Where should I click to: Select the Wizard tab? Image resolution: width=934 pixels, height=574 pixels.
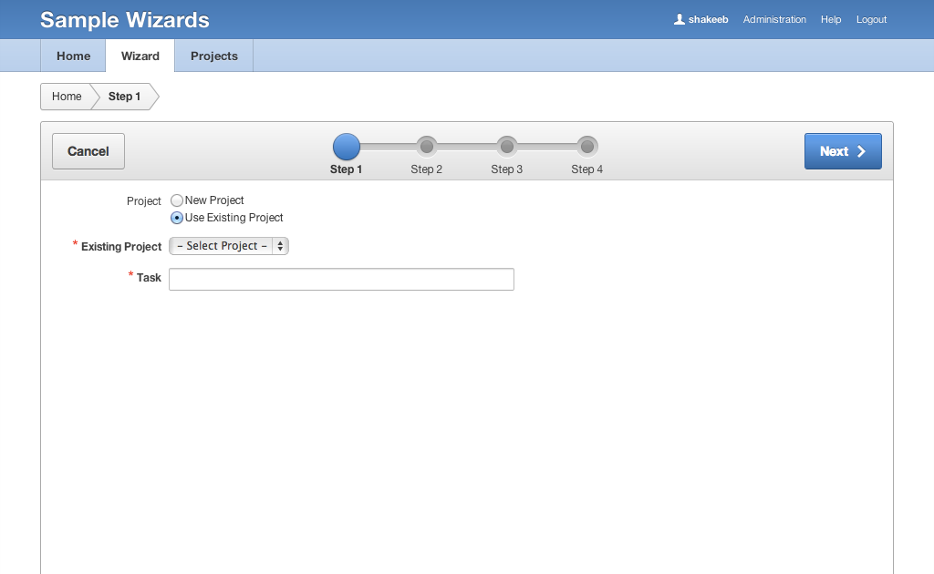[140, 56]
